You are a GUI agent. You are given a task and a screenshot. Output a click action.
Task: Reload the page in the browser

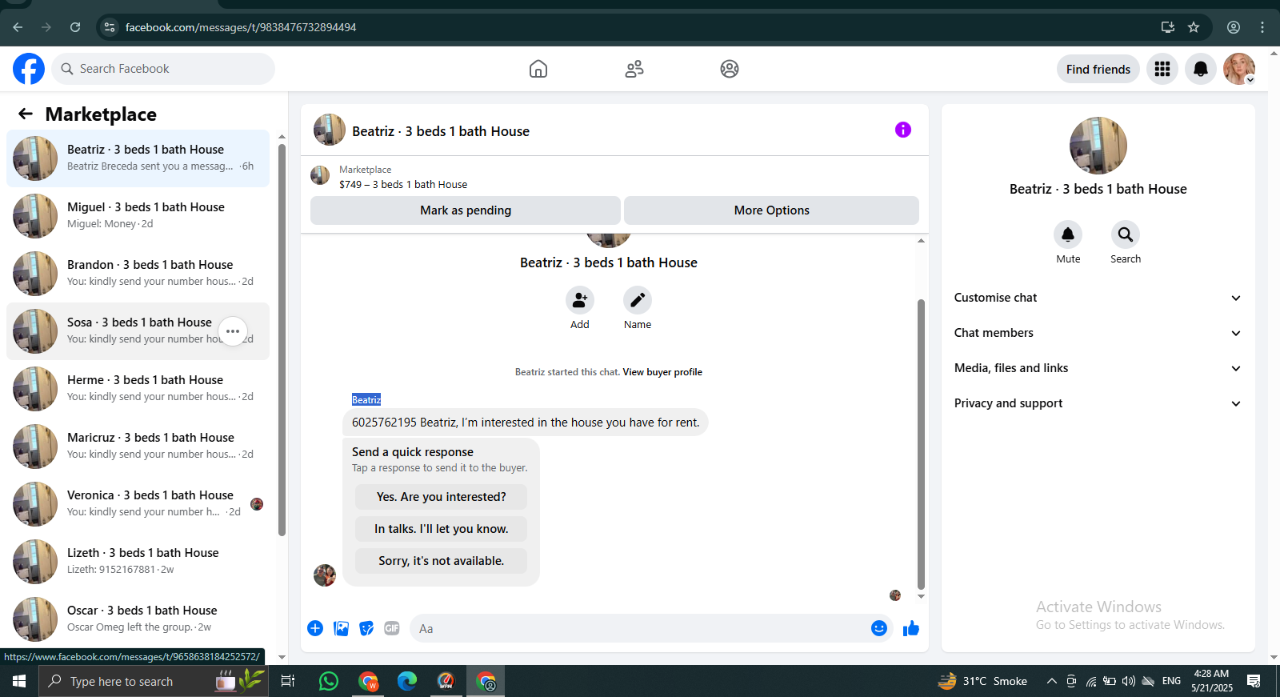75,27
